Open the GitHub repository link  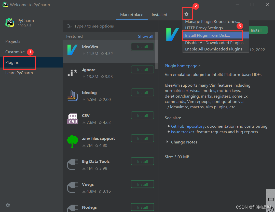pyautogui.click(x=188, y=126)
